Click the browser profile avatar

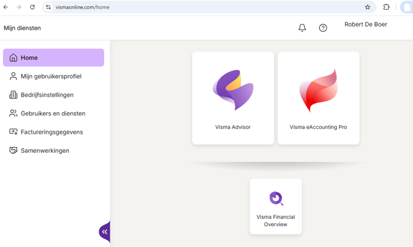point(407,7)
